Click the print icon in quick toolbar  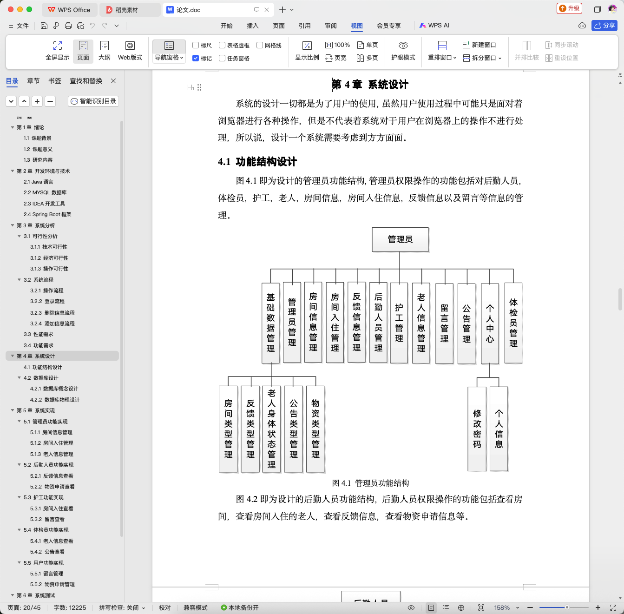(x=68, y=26)
